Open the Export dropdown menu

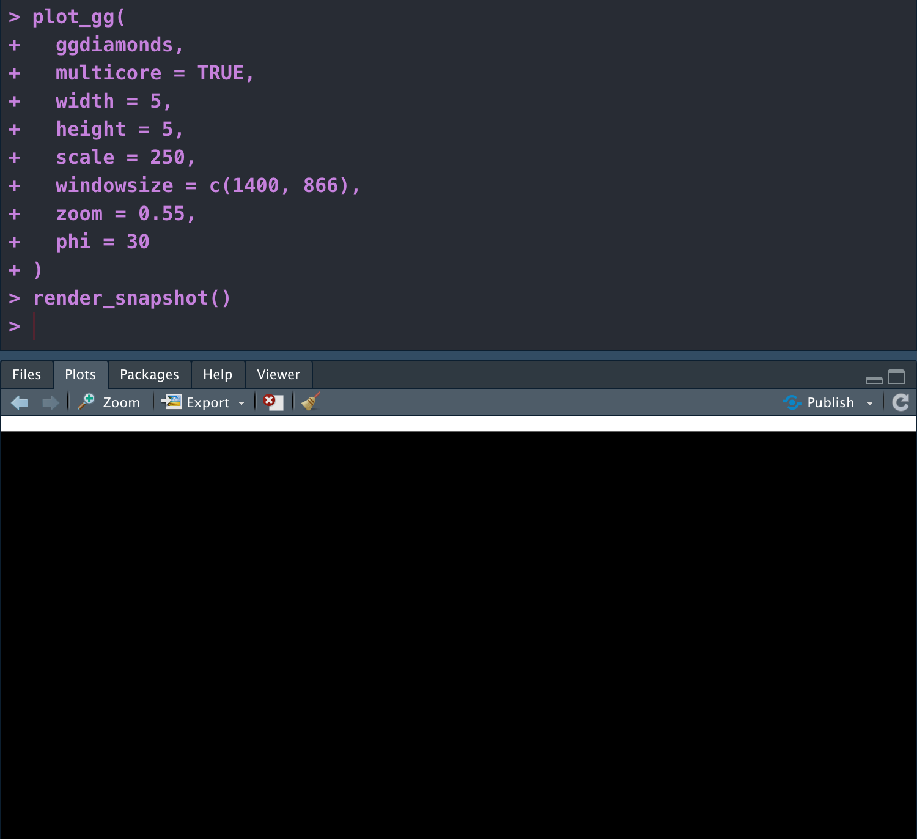241,402
